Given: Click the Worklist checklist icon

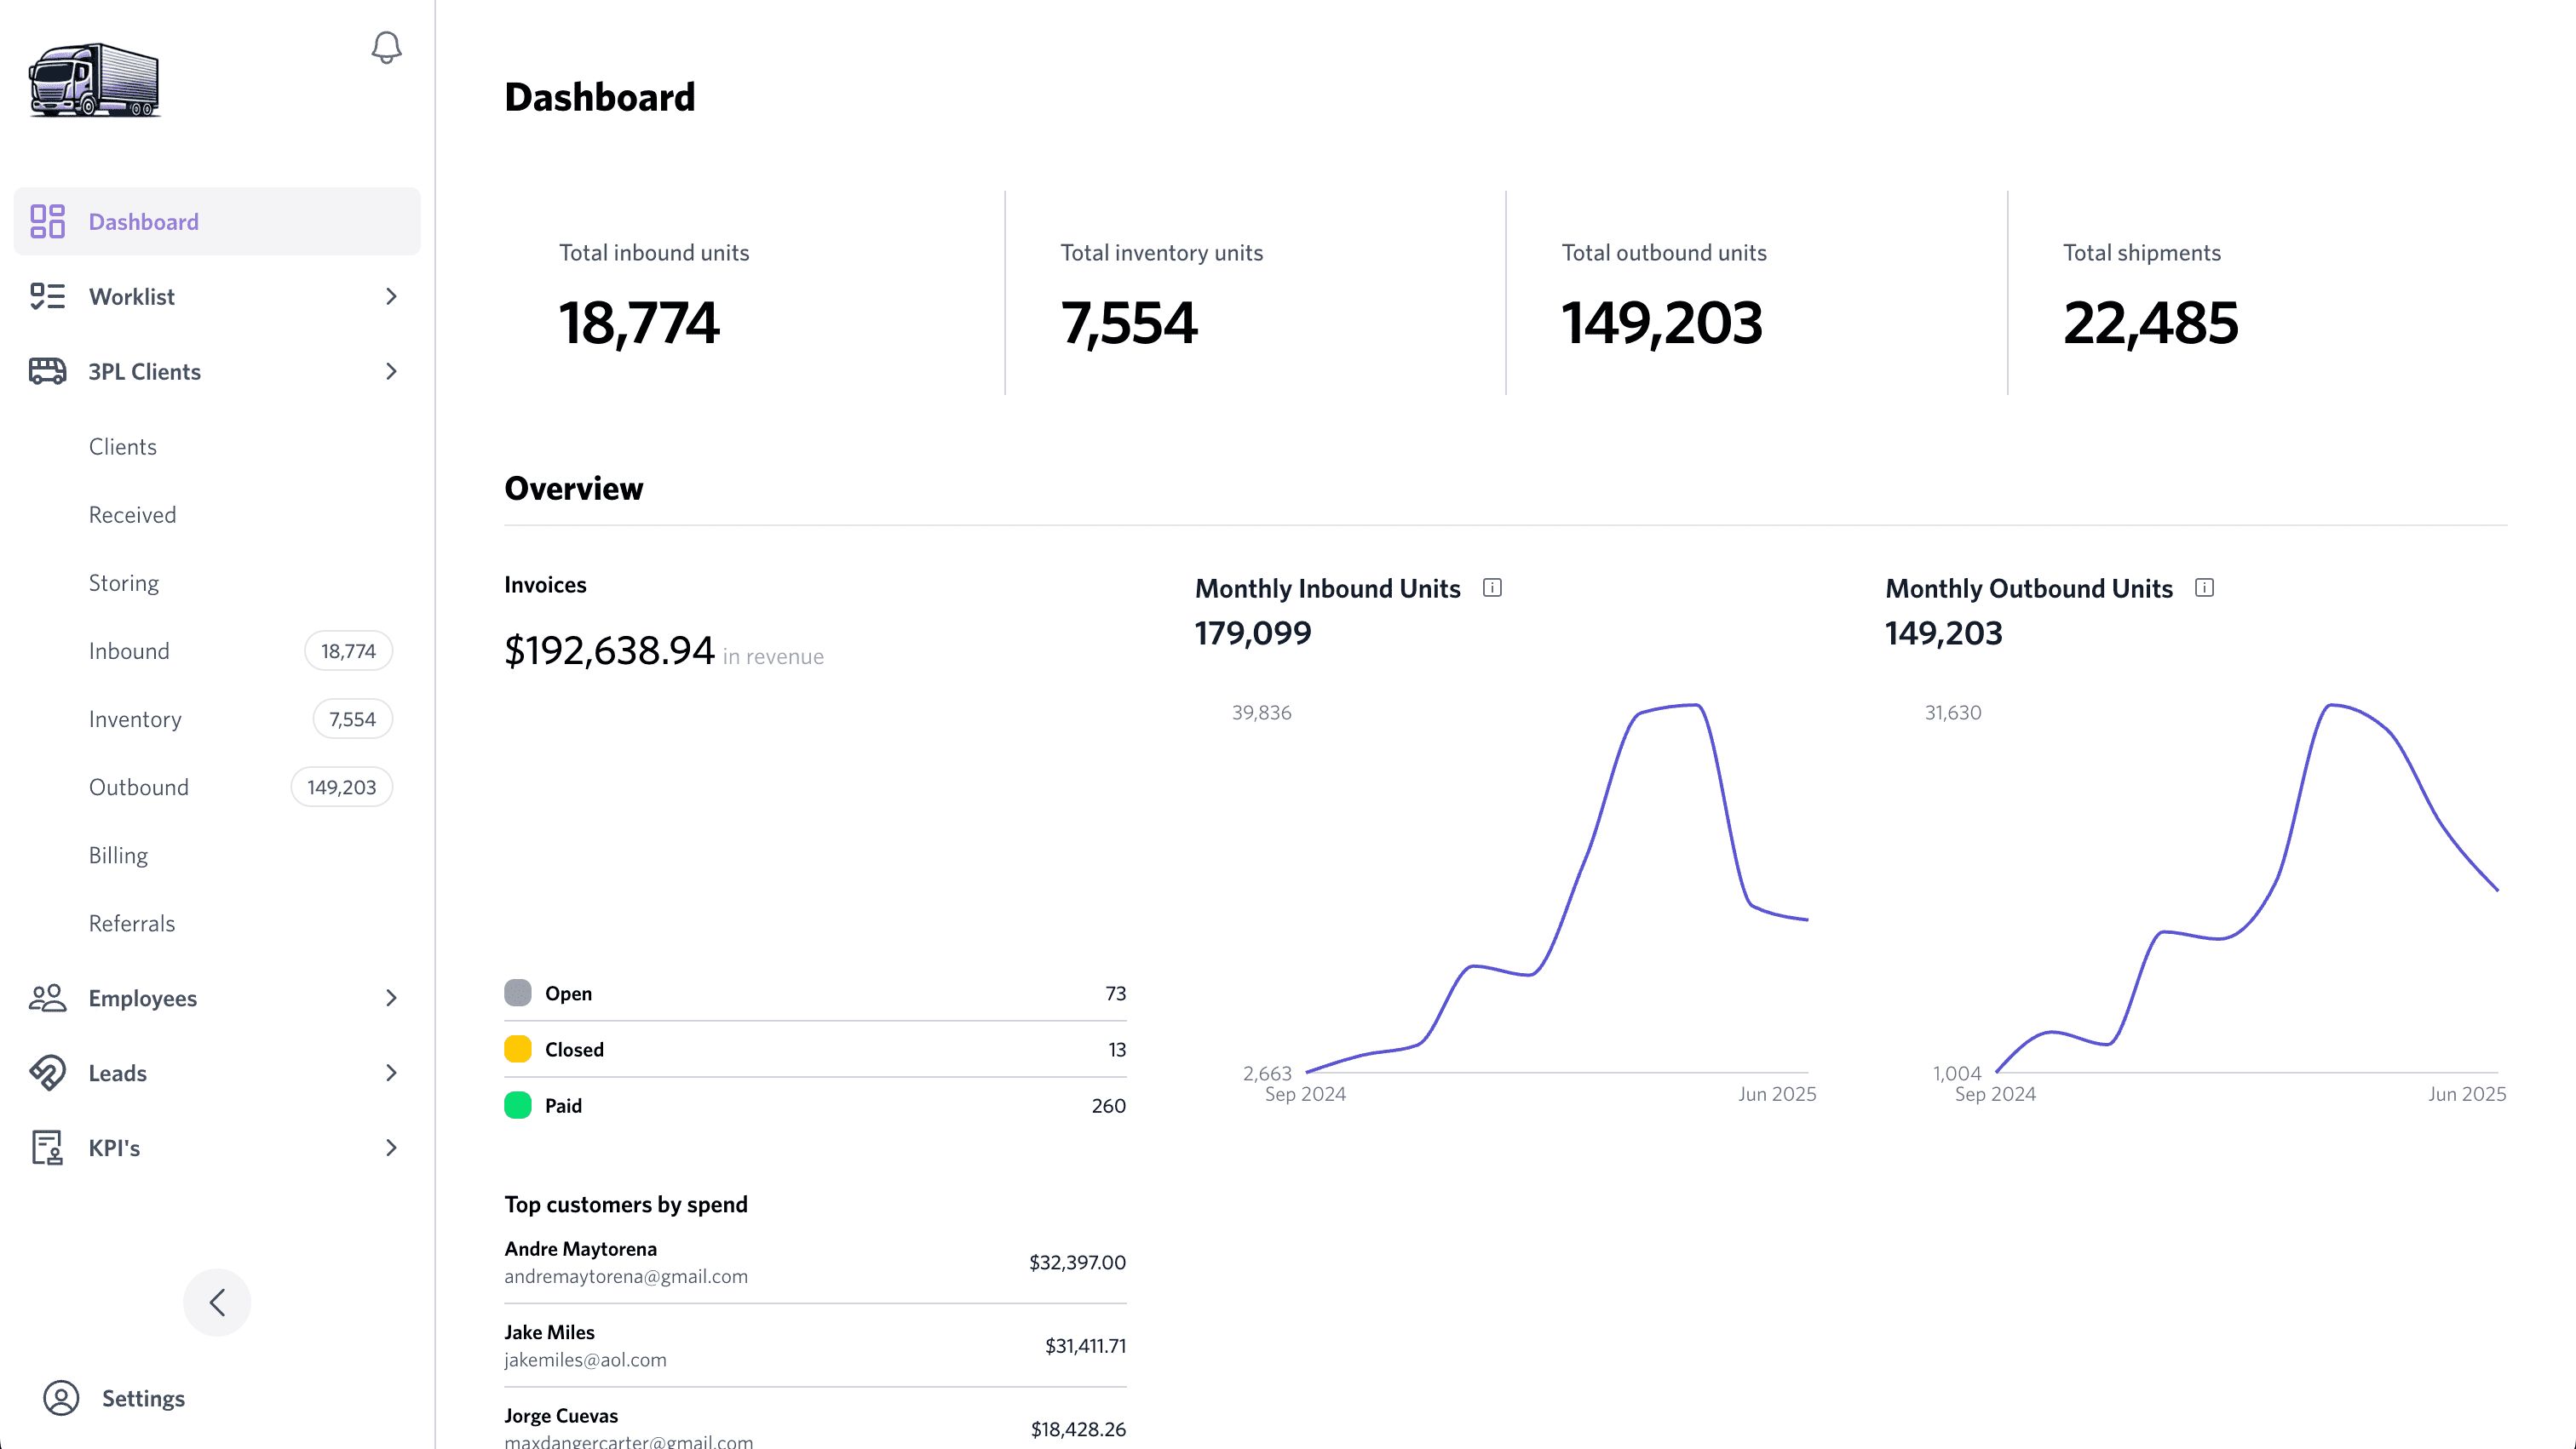Looking at the screenshot, I should point(47,295).
